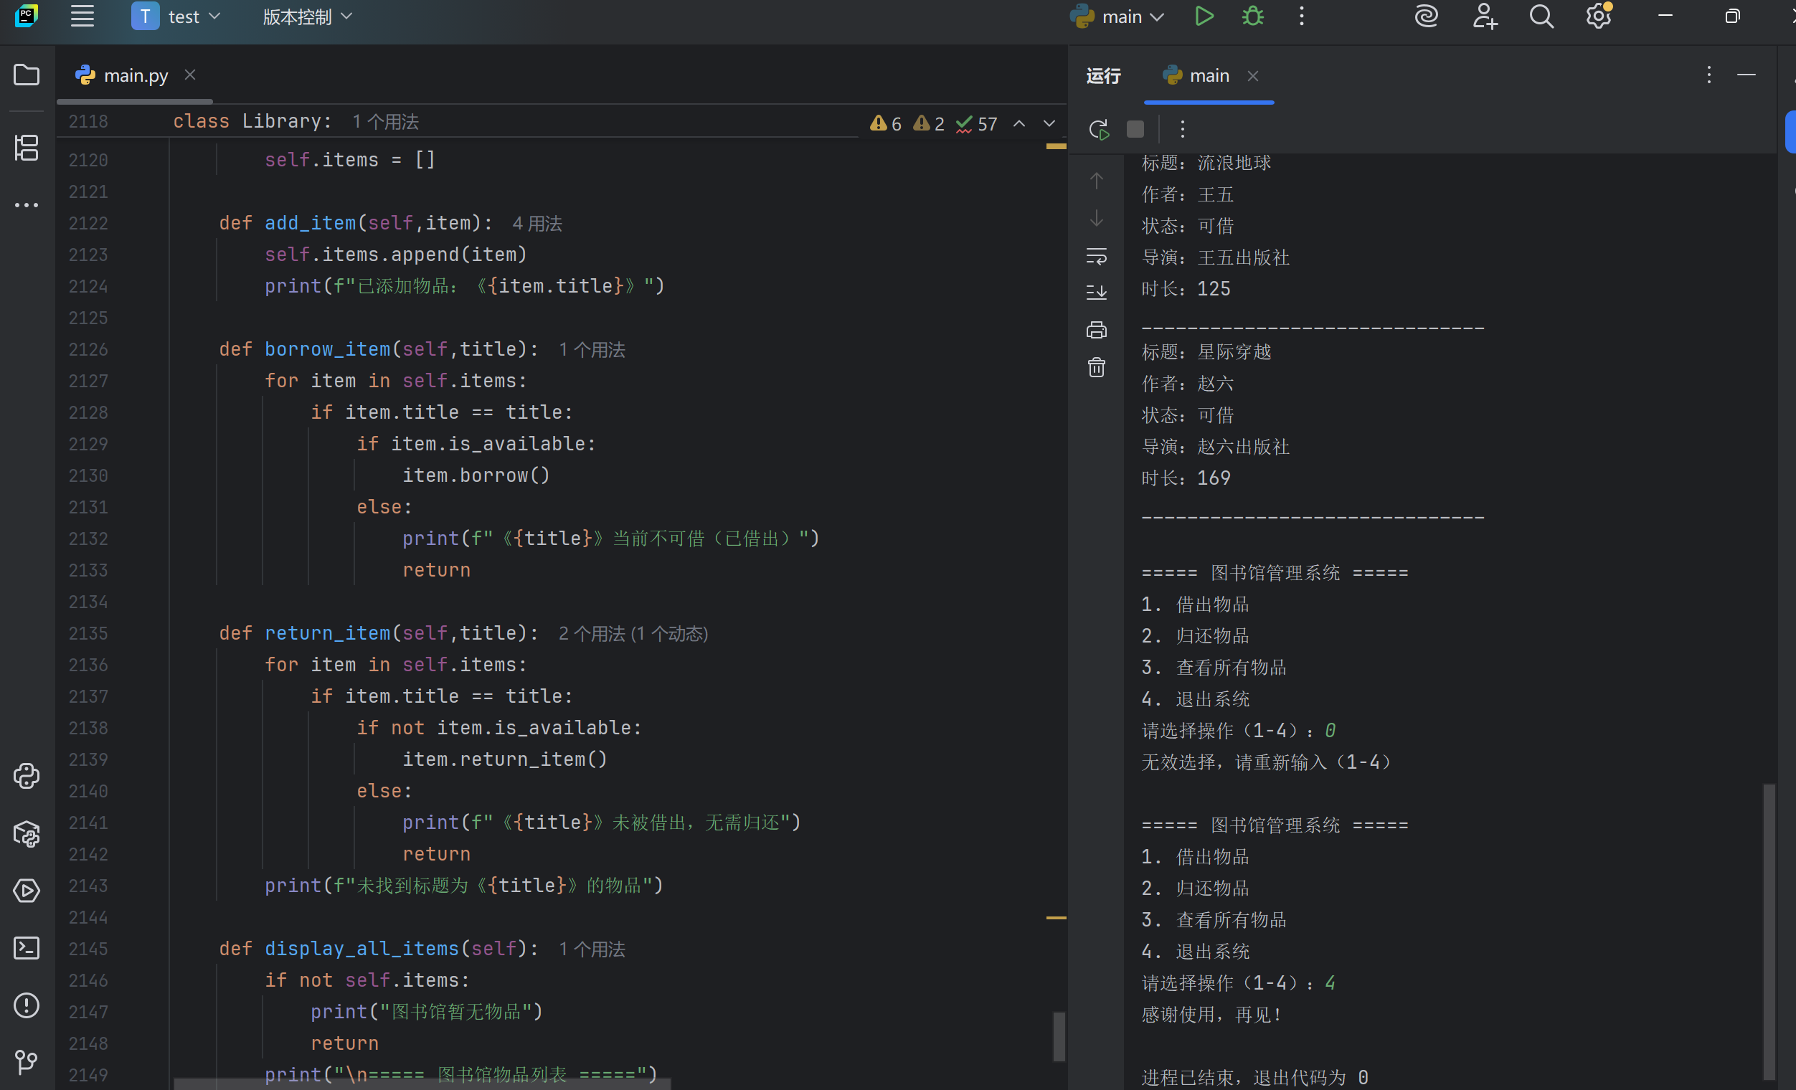Viewport: 1796px width, 1090px height.
Task: Open the Python Packages tool window
Action: [27, 833]
